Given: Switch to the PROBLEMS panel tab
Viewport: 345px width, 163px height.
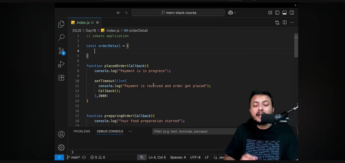Looking at the screenshot, I should tap(82, 131).
